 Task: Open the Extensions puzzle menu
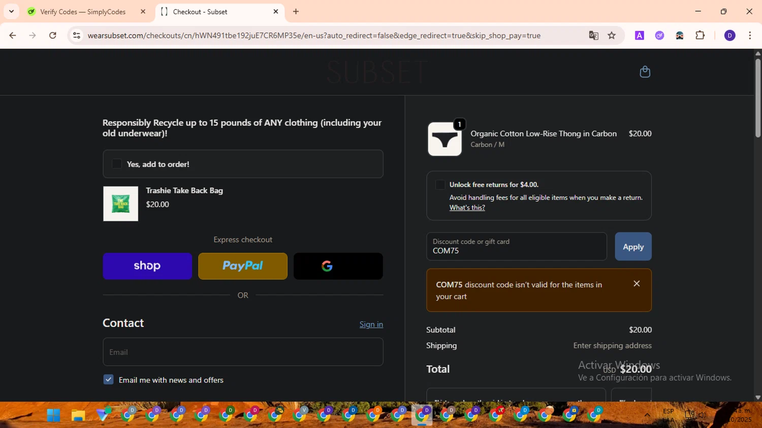(x=700, y=36)
